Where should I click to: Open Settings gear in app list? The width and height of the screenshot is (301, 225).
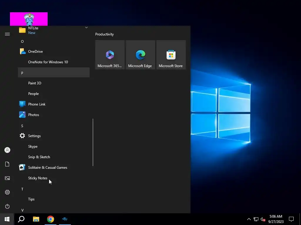click(22, 136)
